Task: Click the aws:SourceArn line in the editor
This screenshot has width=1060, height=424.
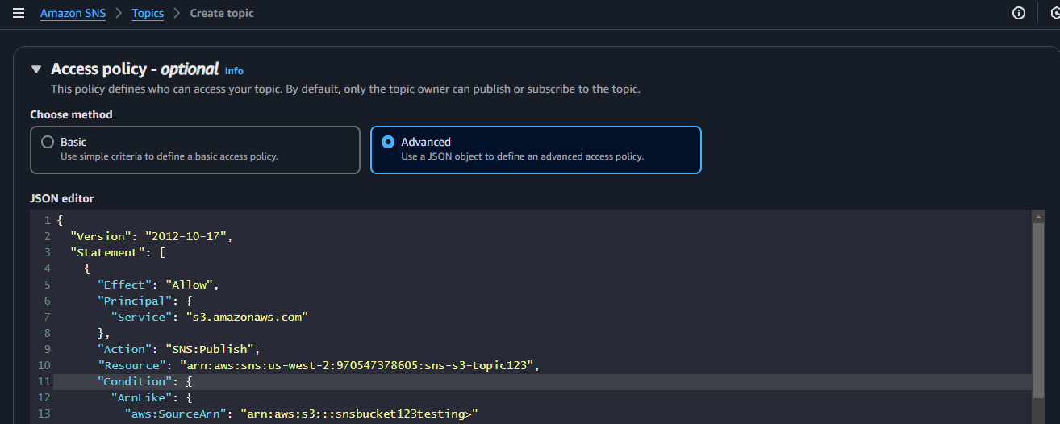Action: [302, 414]
